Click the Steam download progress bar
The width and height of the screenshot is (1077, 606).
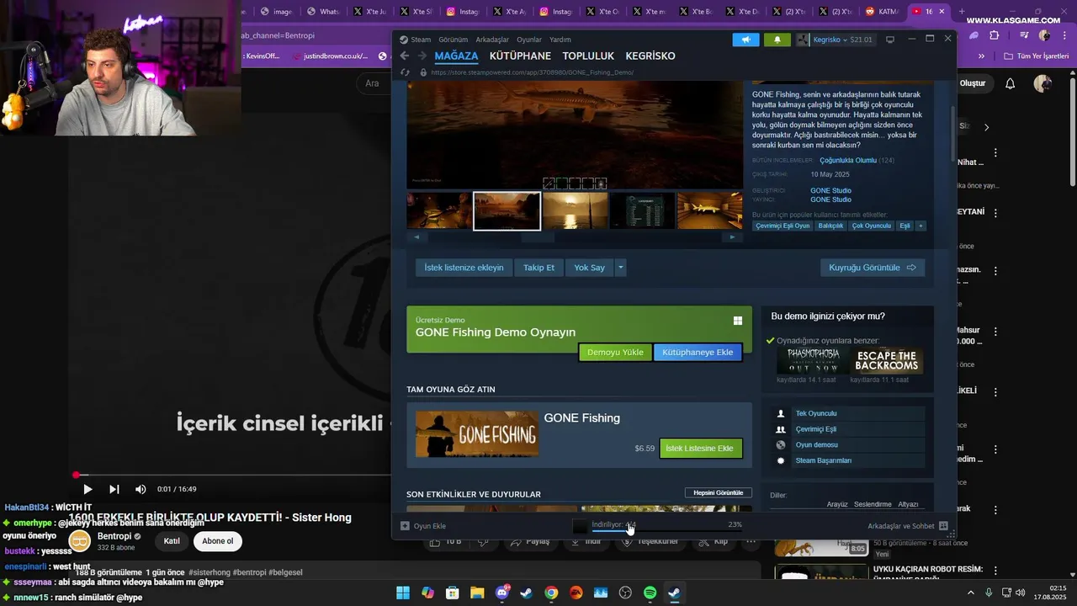666,532
